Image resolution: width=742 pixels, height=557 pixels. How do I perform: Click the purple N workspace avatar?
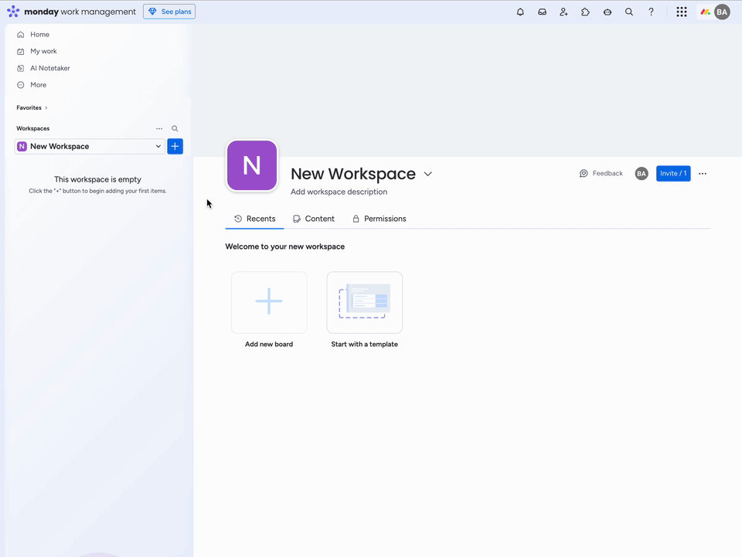[252, 165]
